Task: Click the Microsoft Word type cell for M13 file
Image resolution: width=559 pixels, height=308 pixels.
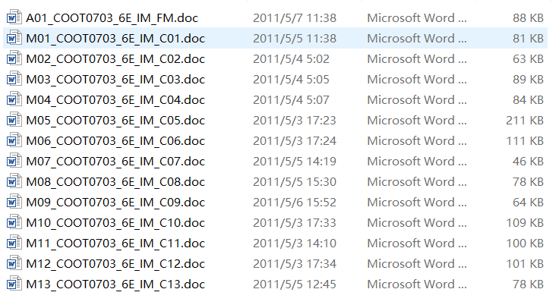Action: pyautogui.click(x=417, y=284)
